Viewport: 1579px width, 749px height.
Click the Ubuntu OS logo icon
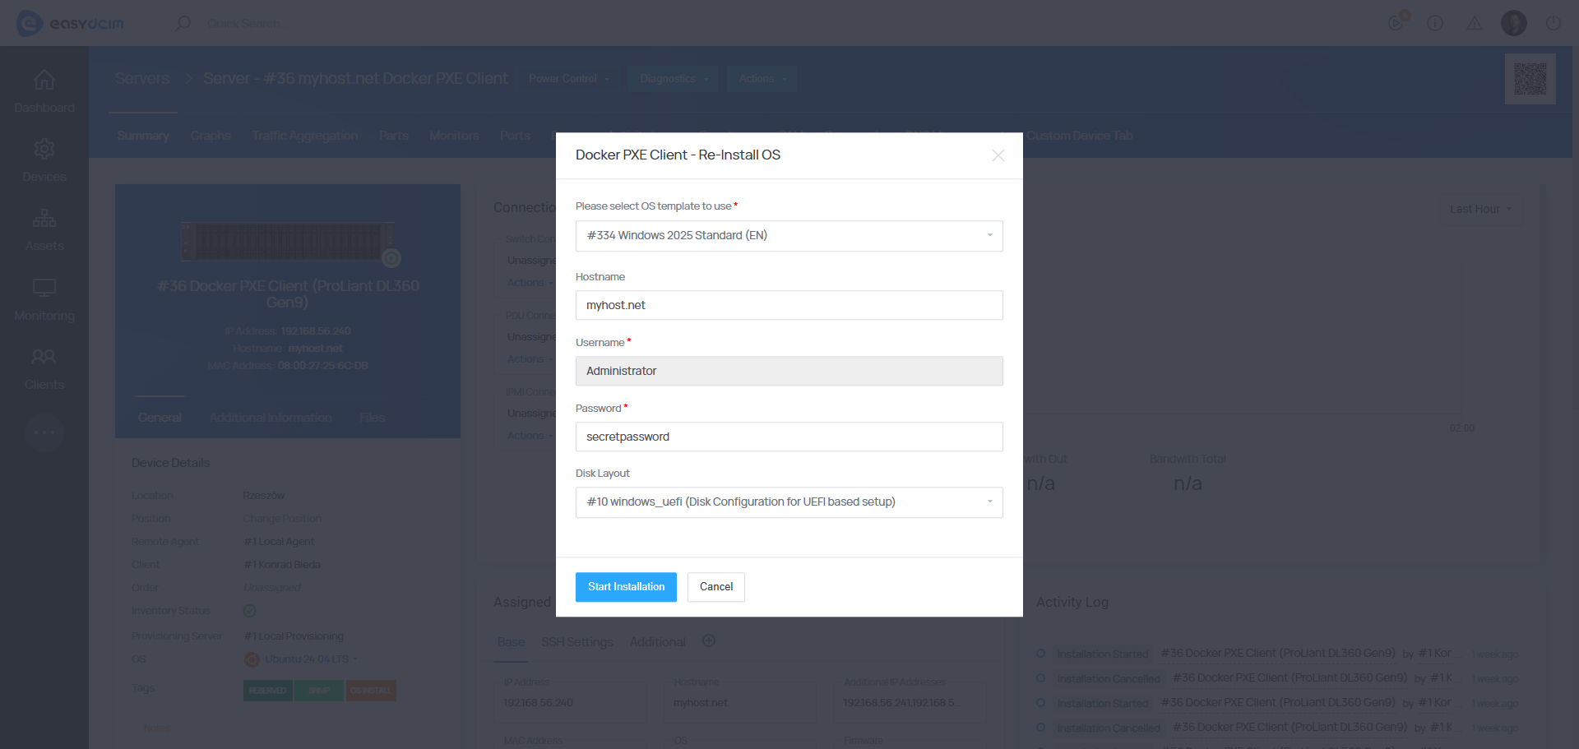pyautogui.click(x=252, y=659)
